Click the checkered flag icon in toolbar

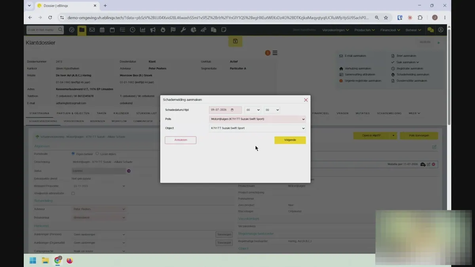click(x=173, y=30)
